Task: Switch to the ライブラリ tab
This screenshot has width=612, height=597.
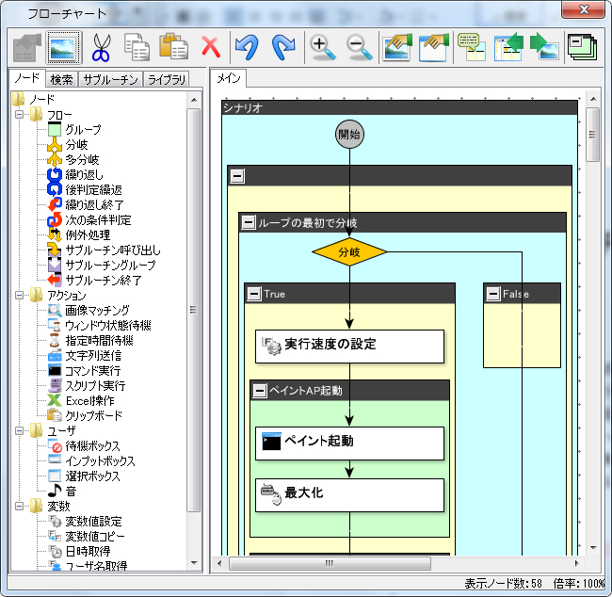Action: pos(167,80)
